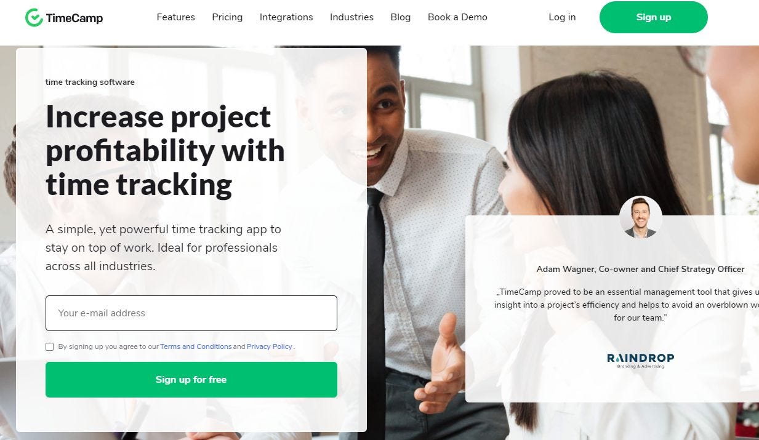Click the Adam Wagner name and title text
The image size is (759, 440).
pos(640,269)
